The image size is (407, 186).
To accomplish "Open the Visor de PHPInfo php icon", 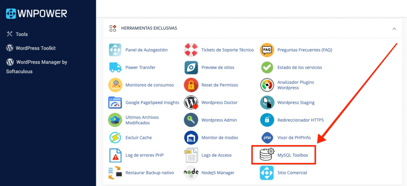I will pyautogui.click(x=267, y=137).
